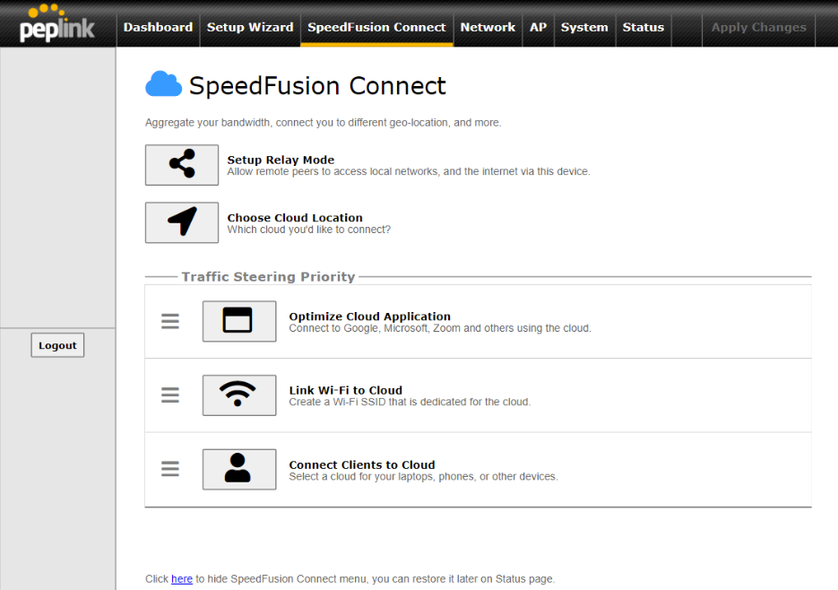Screen dimensions: 838x590
Task: Click the drag handle for Link Wi-Fi to Cloud
Action: [x=170, y=395]
